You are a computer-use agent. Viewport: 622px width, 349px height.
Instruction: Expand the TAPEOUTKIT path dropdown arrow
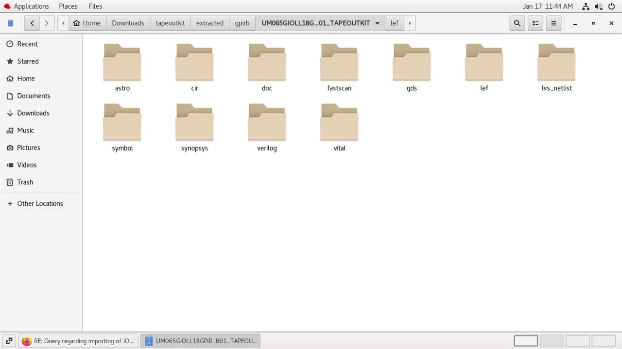378,23
